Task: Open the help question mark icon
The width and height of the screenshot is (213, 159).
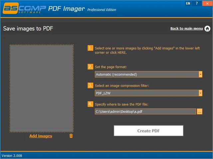Action: pos(197,3)
